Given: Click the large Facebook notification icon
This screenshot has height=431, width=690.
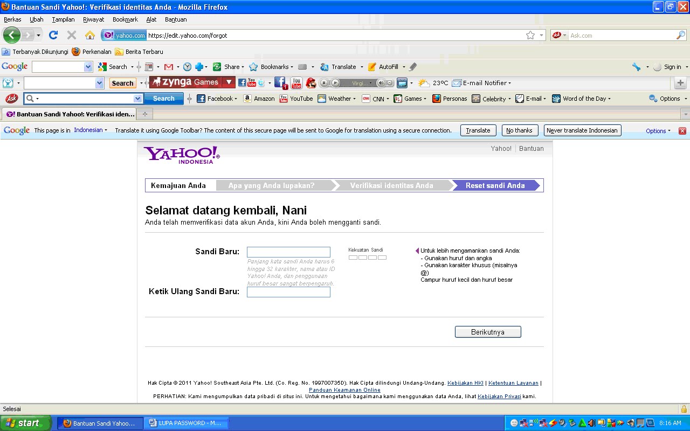Looking at the screenshot, I should 280,82.
